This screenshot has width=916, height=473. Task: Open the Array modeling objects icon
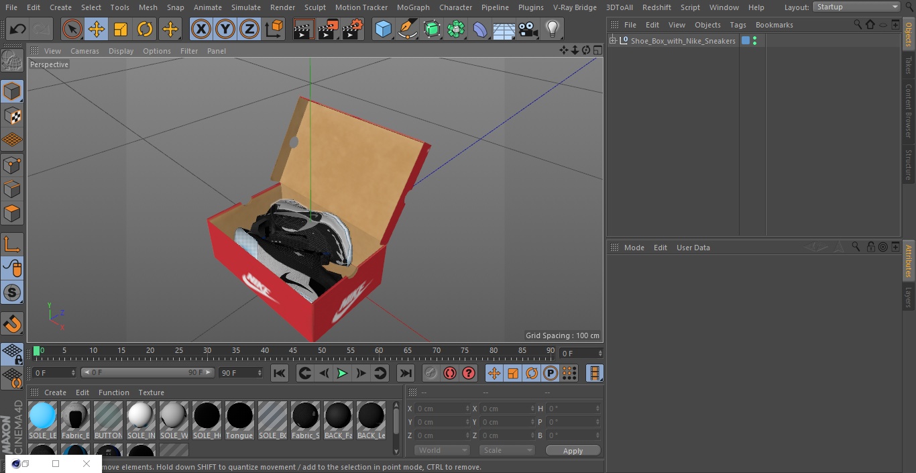456,29
